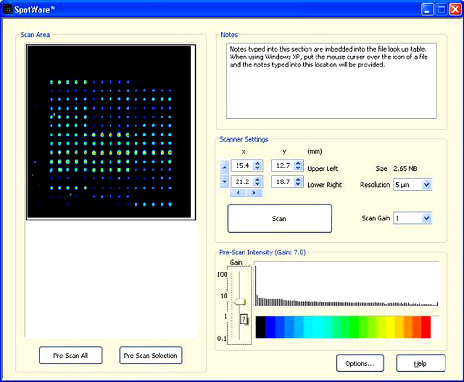Click the Upper Left x field 15.4
Viewport: 464px width, 382px height.
242,166
